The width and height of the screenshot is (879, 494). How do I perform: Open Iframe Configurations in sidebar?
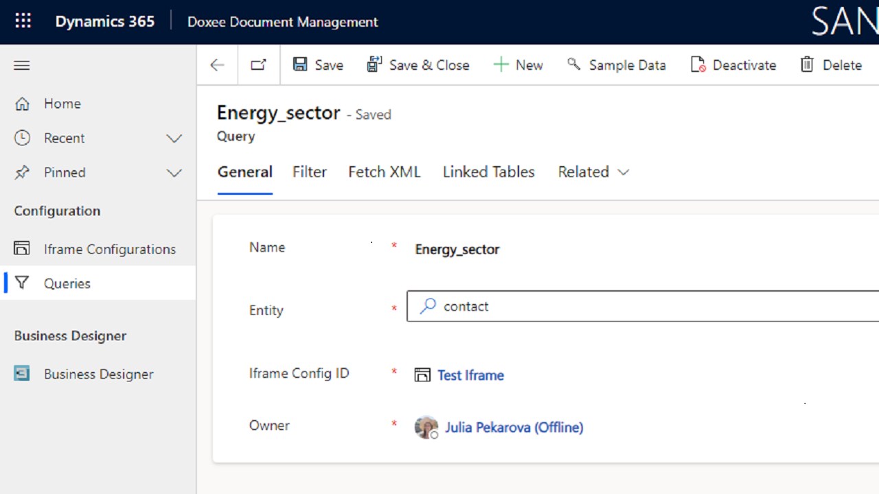(x=109, y=249)
